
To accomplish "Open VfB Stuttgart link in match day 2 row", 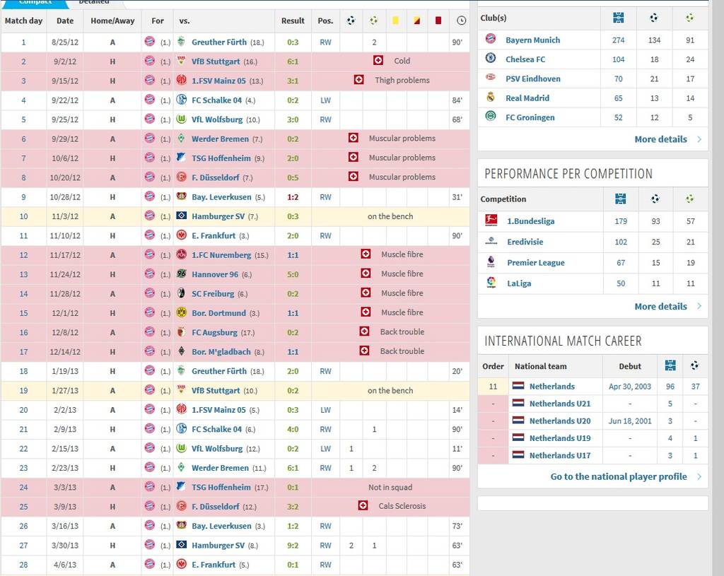I will pyautogui.click(x=216, y=61).
